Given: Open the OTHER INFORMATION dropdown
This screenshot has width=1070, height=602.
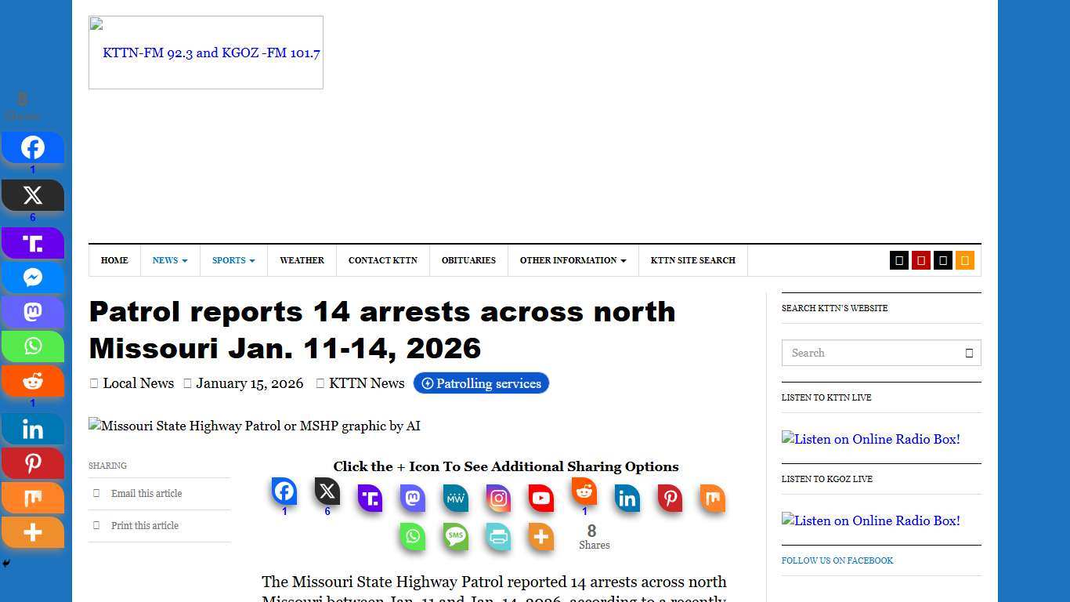Looking at the screenshot, I should 573,260.
